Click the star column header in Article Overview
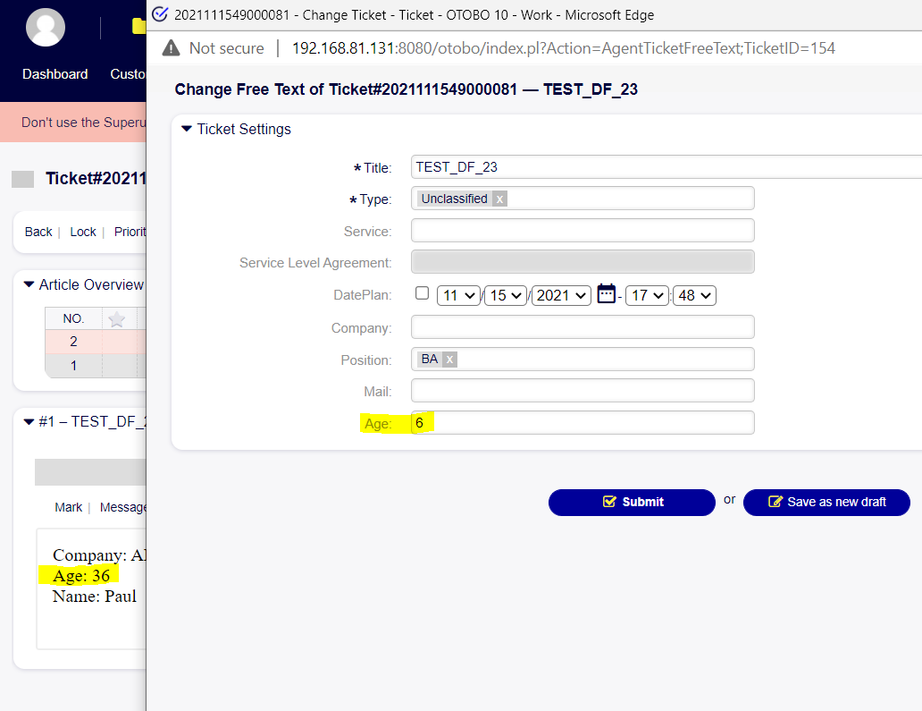The height and width of the screenshot is (711, 922). tap(116, 319)
